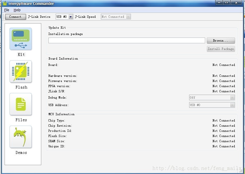245x174 pixels.
Task: Click the Chip Revision: label
Action: click(60, 126)
